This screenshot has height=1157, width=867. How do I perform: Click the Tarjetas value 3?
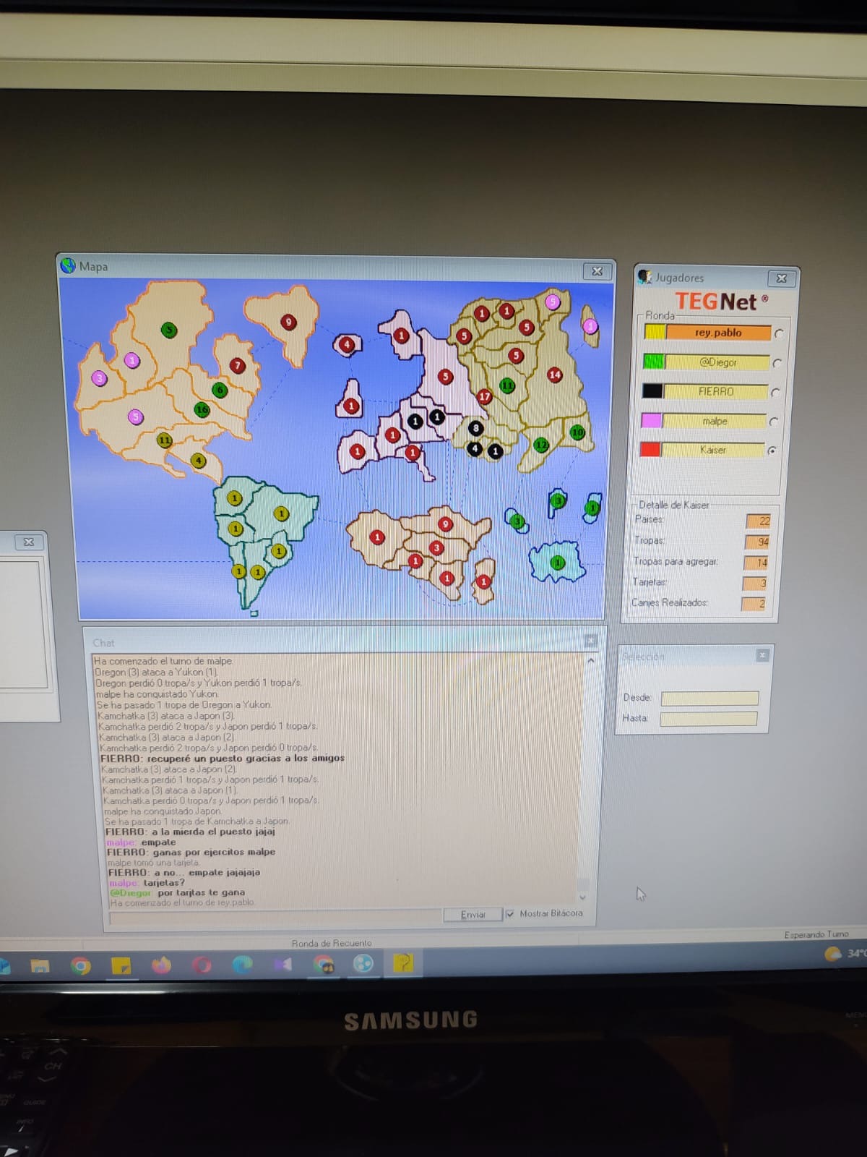coord(754,583)
